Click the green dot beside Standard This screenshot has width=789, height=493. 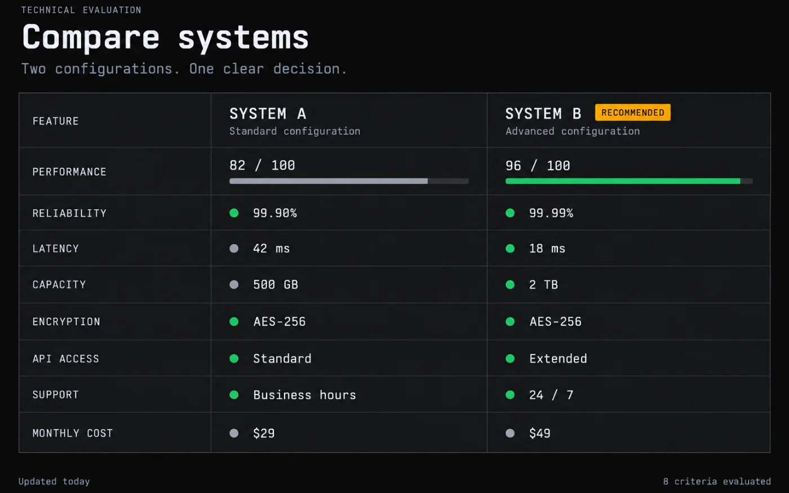234,358
